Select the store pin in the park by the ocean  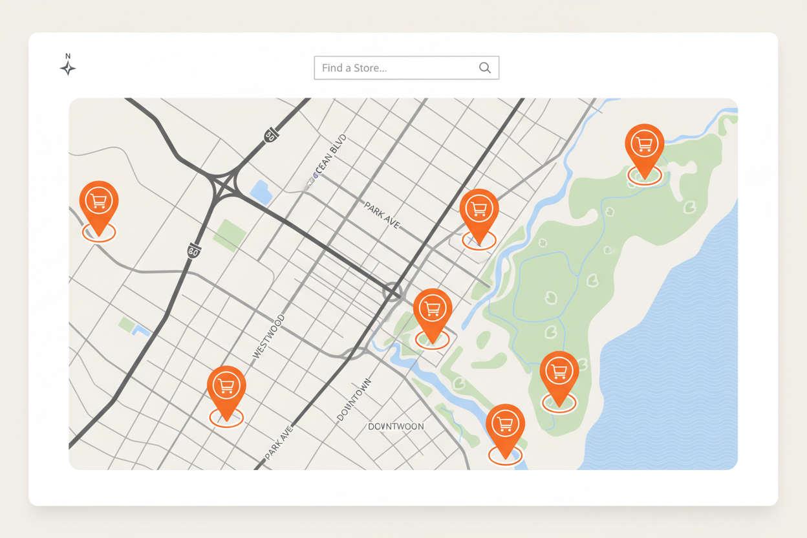click(x=559, y=373)
